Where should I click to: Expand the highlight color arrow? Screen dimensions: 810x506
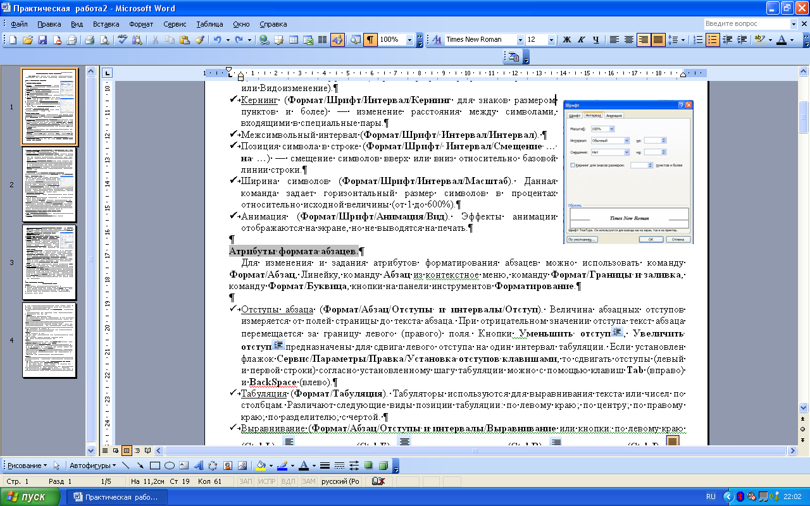coord(770,39)
